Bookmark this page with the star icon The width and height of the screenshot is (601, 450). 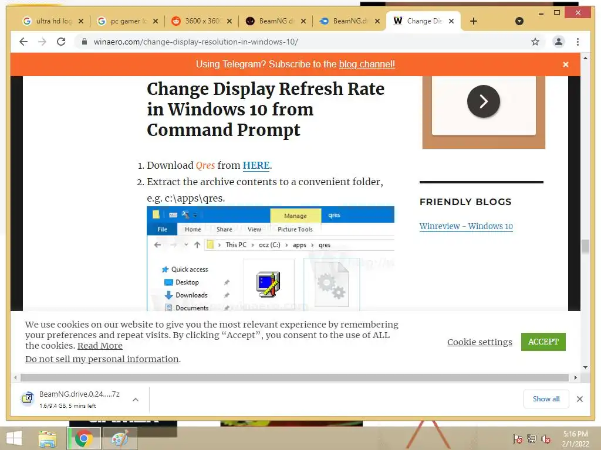point(535,42)
